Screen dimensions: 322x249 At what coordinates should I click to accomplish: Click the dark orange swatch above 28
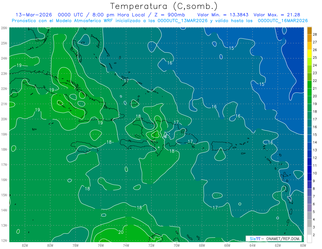tap(309, 31)
